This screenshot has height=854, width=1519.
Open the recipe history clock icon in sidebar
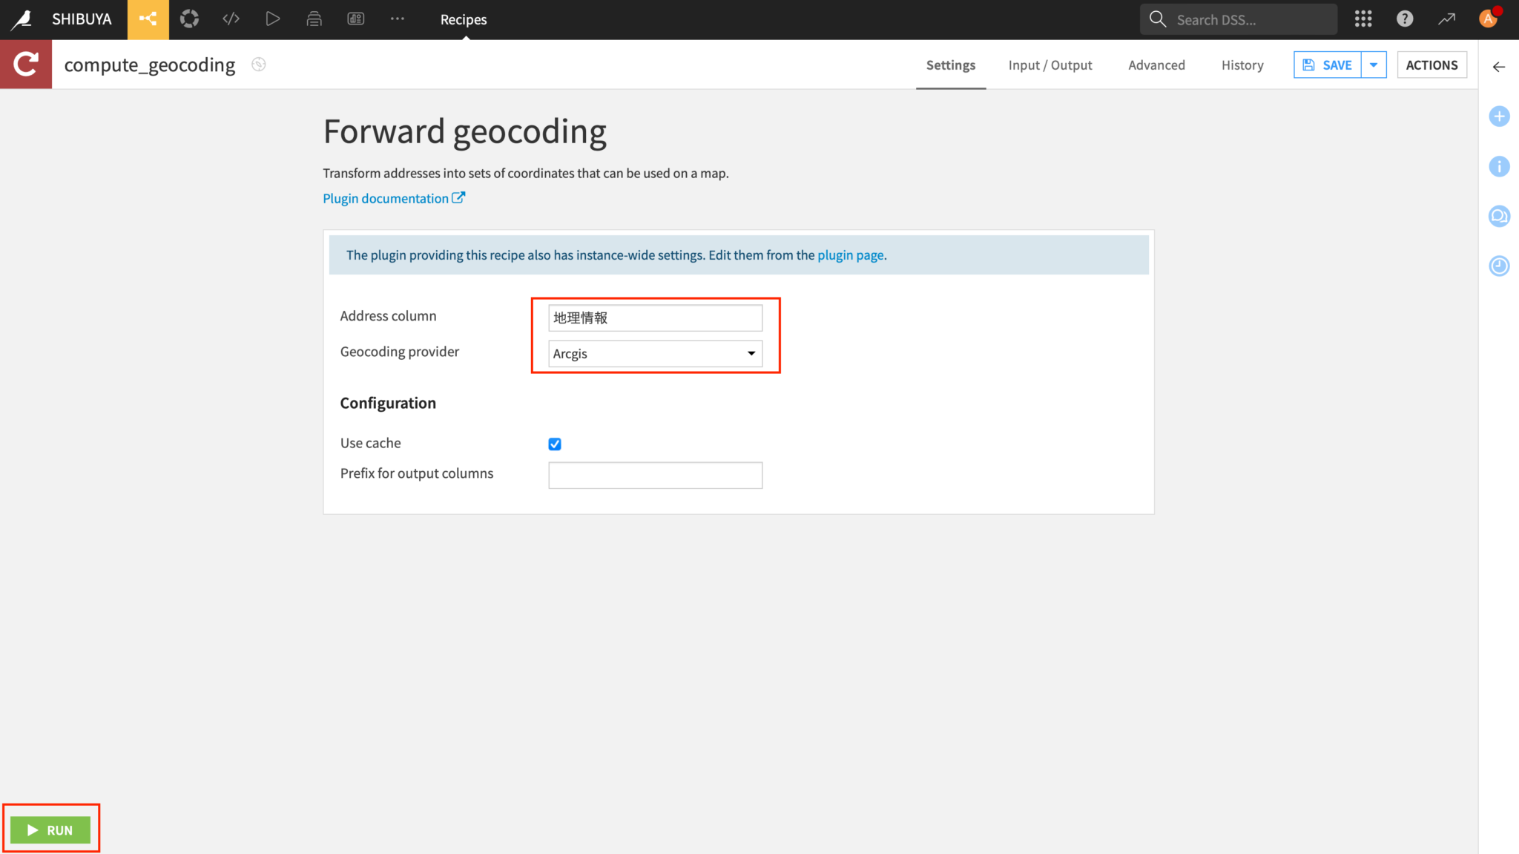point(1499,266)
